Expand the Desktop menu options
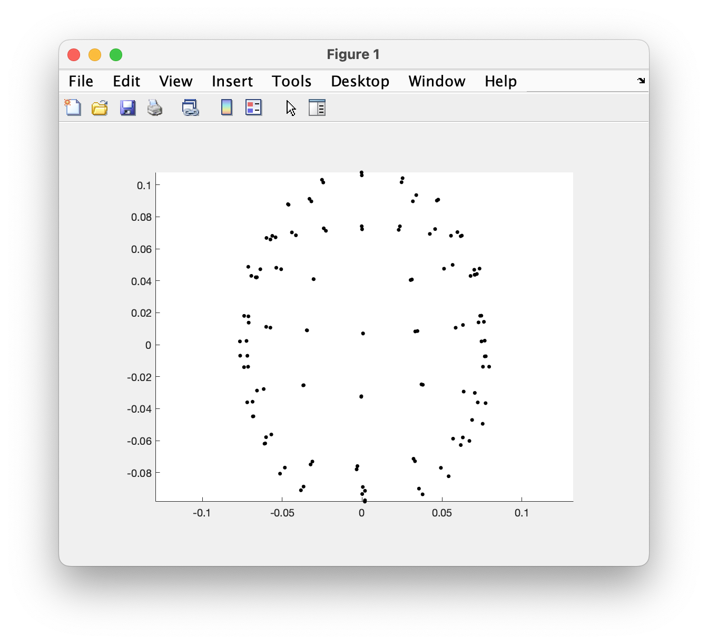The width and height of the screenshot is (708, 644). tap(360, 81)
